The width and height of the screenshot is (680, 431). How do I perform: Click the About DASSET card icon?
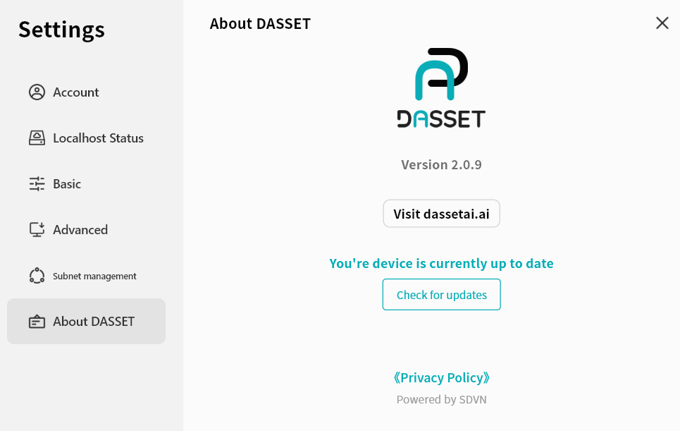[x=37, y=322]
